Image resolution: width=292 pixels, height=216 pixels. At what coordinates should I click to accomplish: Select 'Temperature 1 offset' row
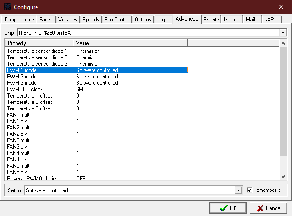96,96
